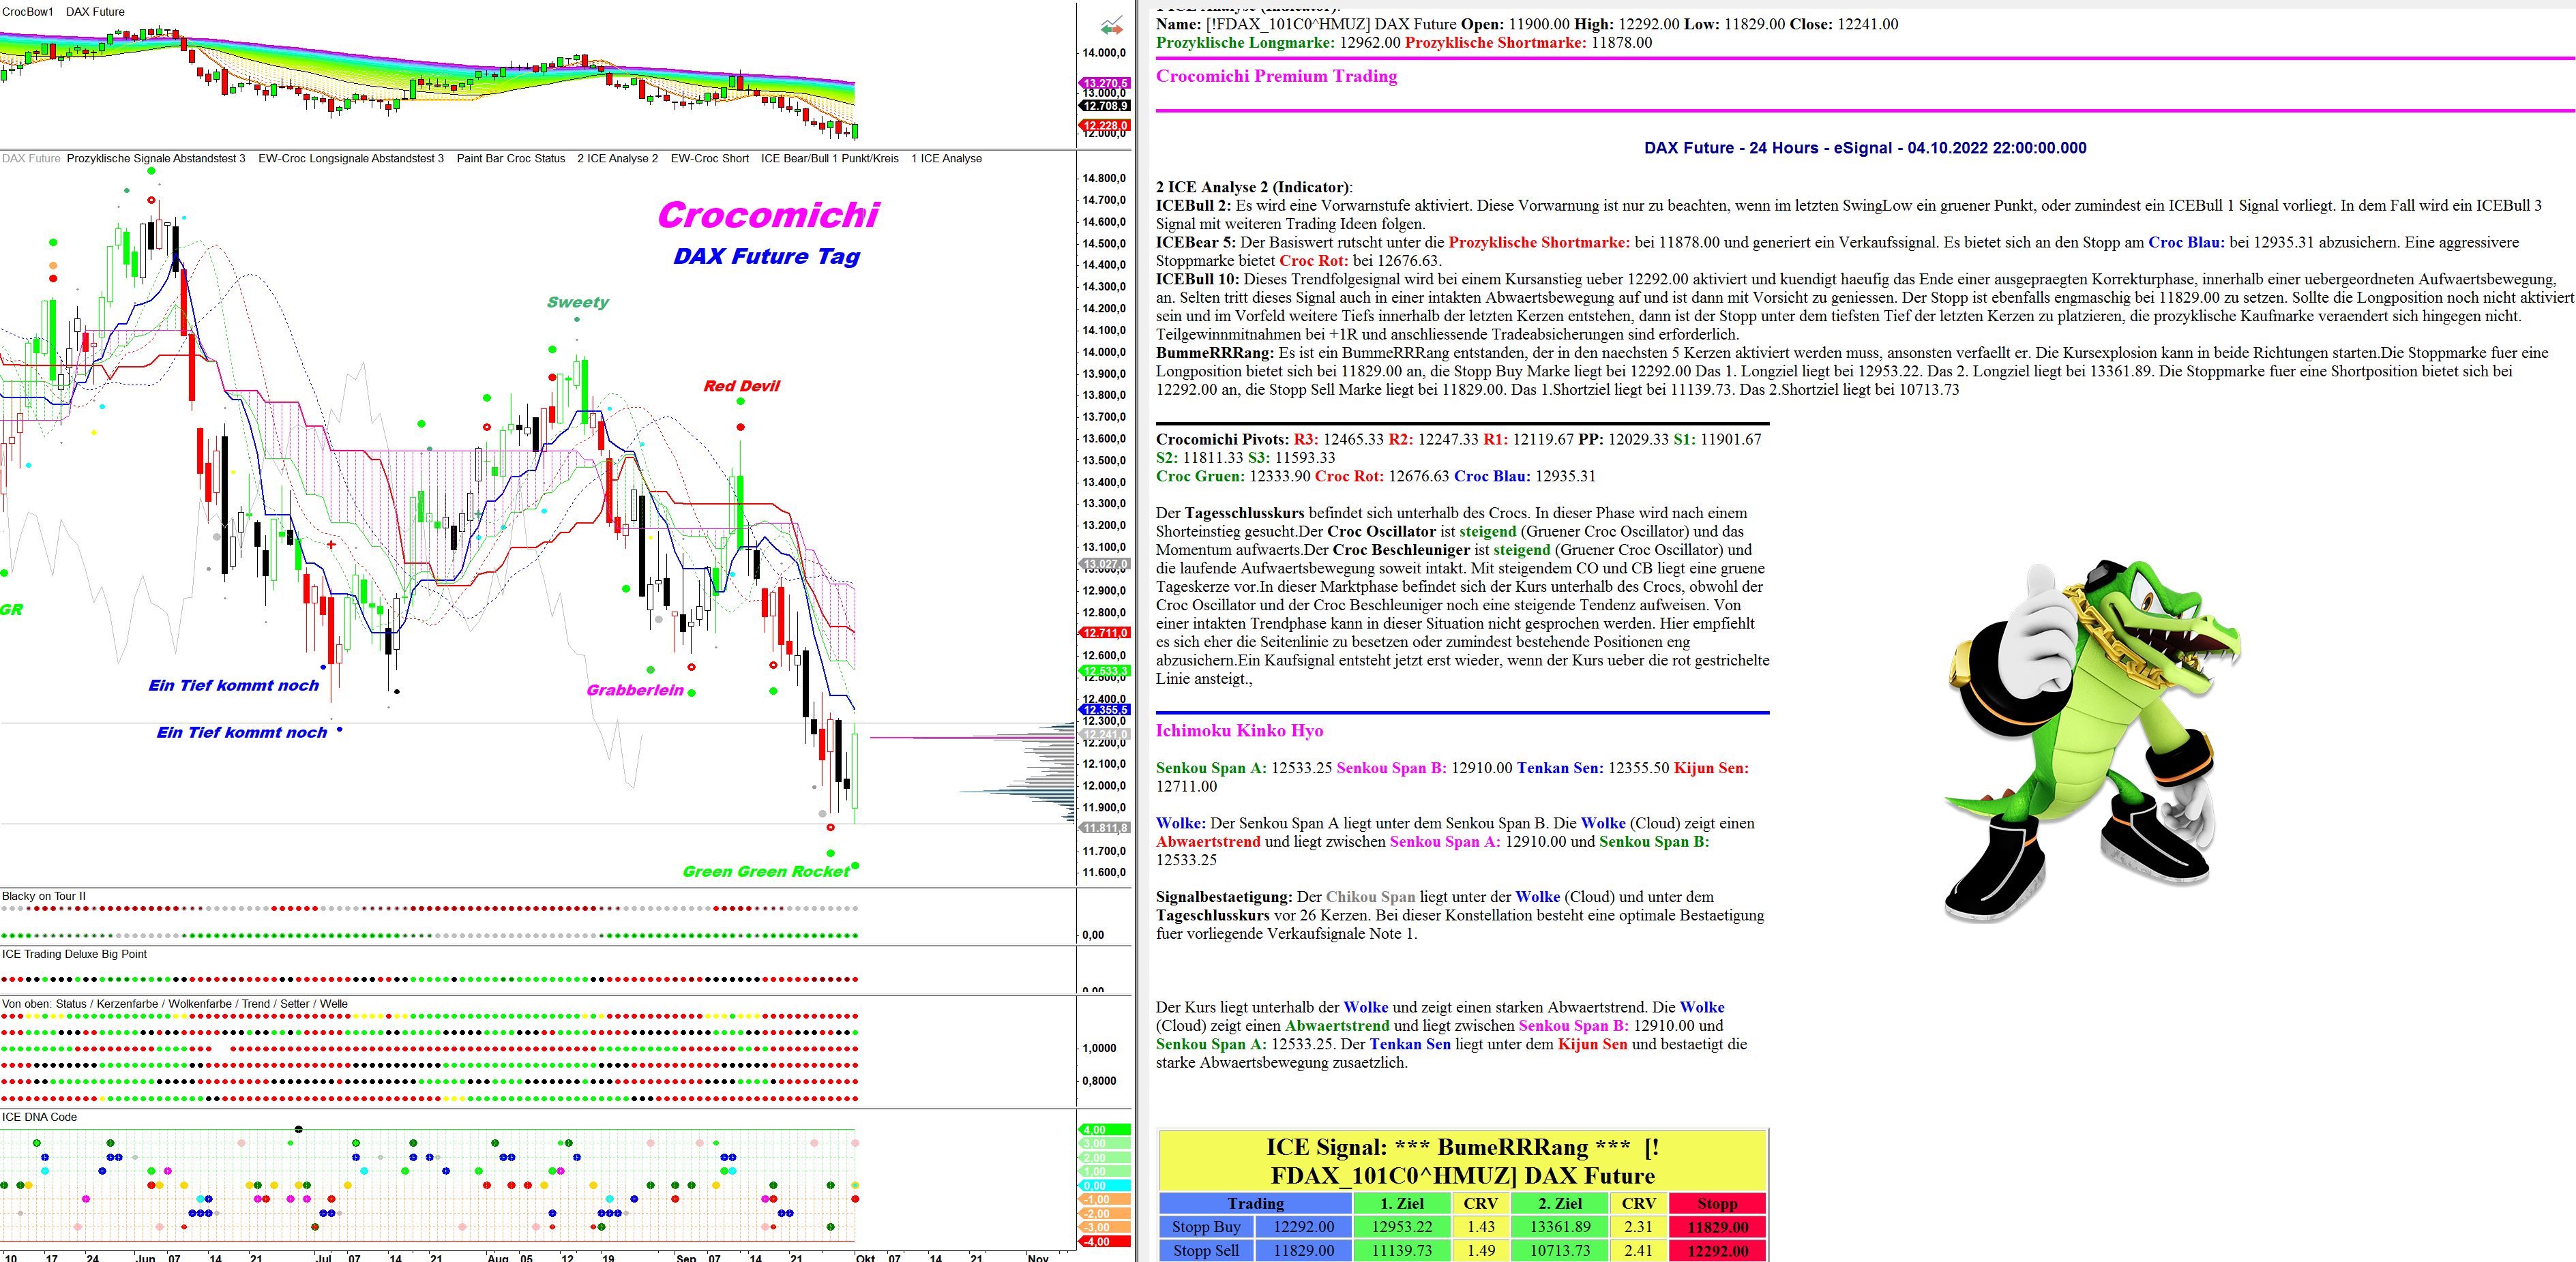This screenshot has width=2576, height=1262.
Task: Click the red Stopp cell 11829.00
Action: [1717, 1227]
